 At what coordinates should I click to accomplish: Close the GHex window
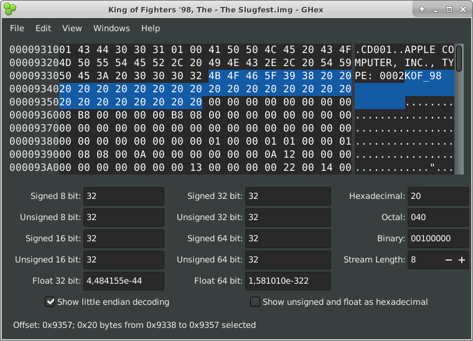463,10
